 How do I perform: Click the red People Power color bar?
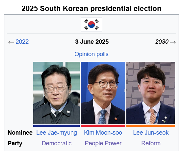(103, 126)
